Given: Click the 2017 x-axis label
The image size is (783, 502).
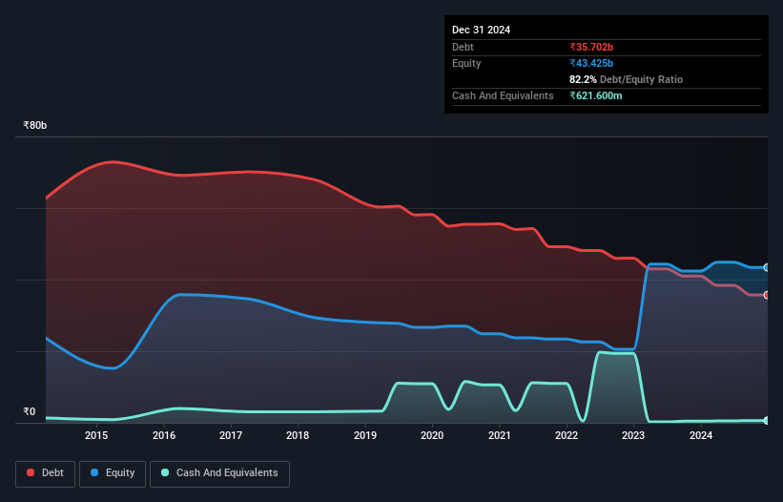Looking at the screenshot, I should [231, 435].
